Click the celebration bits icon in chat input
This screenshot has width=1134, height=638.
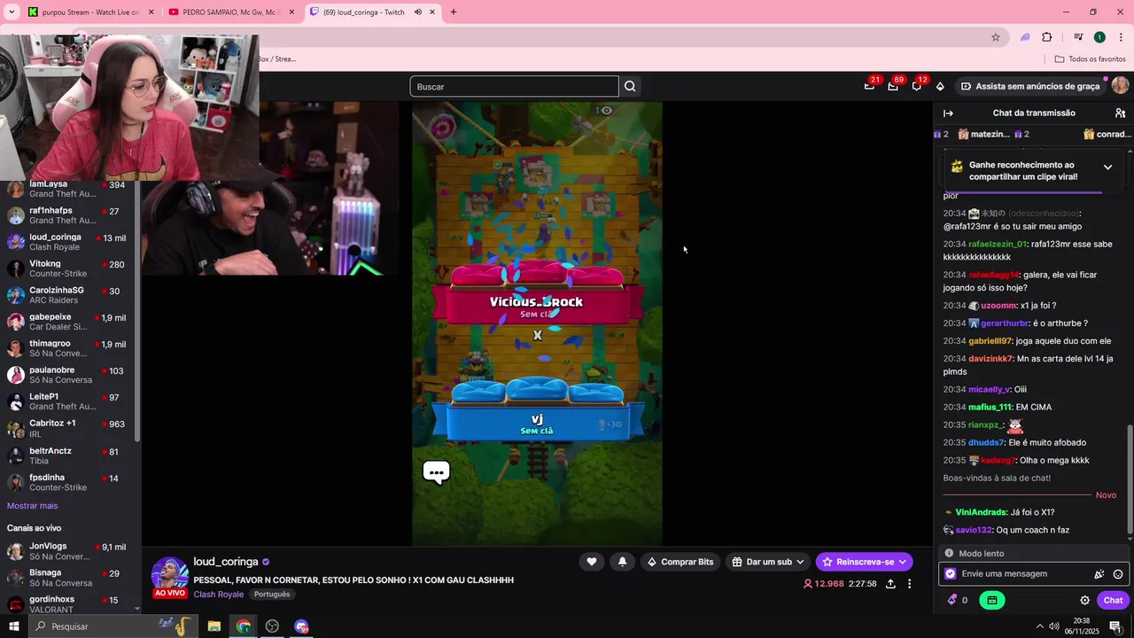(x=1099, y=574)
